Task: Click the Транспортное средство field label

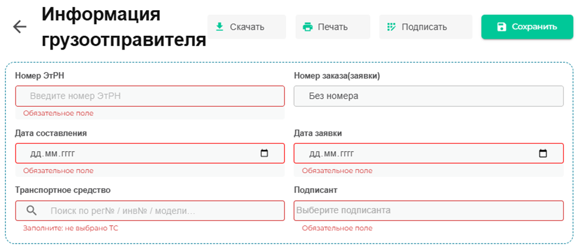Action: pyautogui.click(x=63, y=190)
